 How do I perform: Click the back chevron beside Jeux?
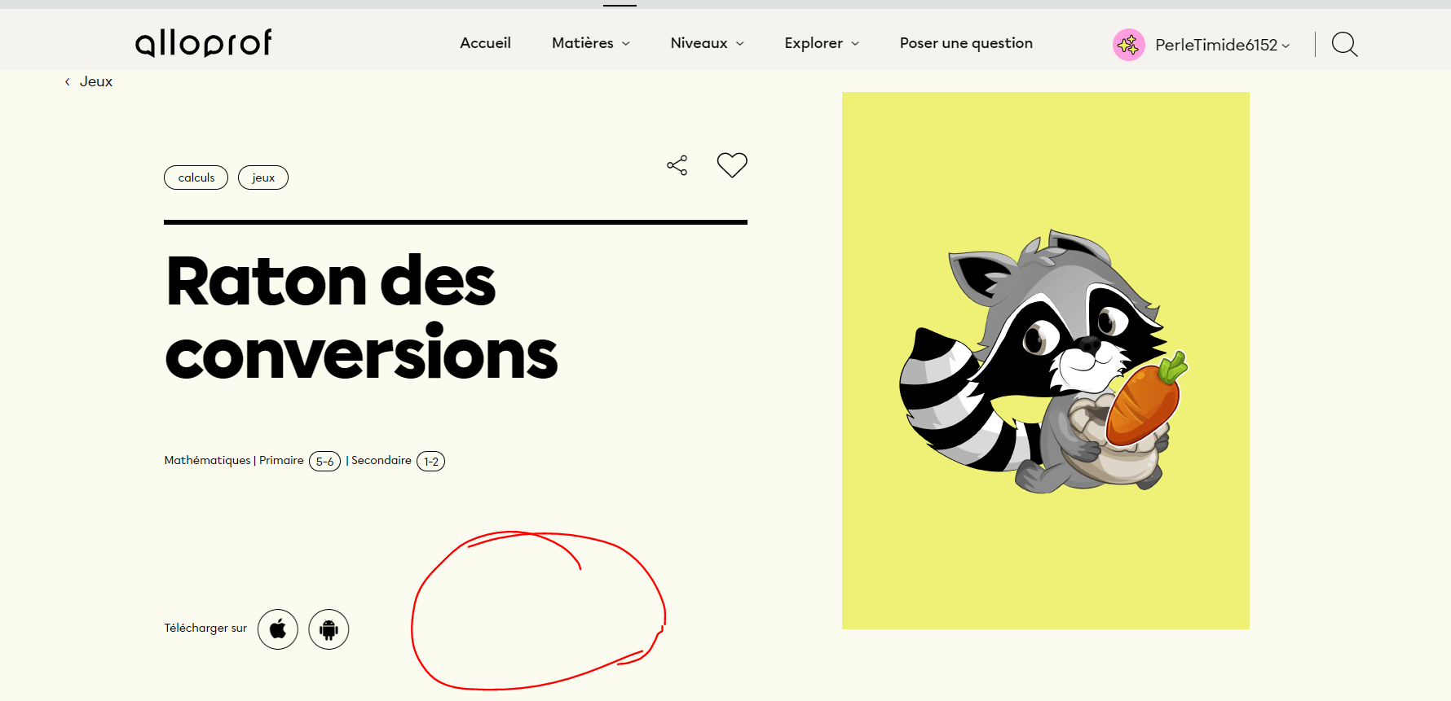[68, 81]
